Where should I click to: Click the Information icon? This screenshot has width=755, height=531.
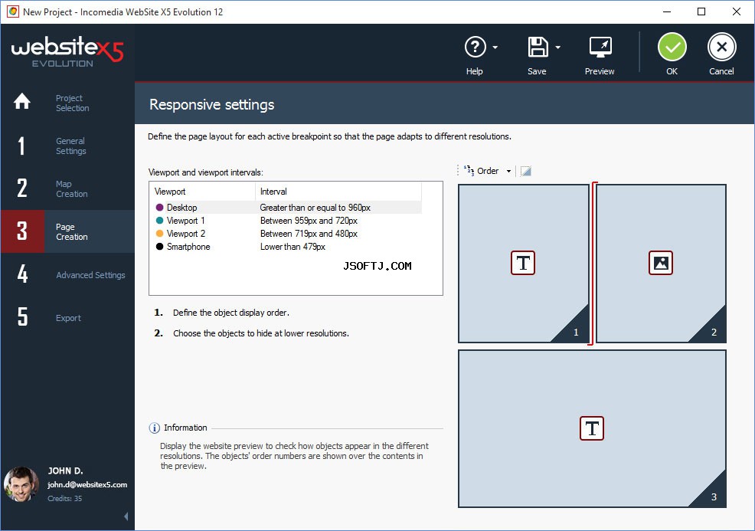point(154,428)
